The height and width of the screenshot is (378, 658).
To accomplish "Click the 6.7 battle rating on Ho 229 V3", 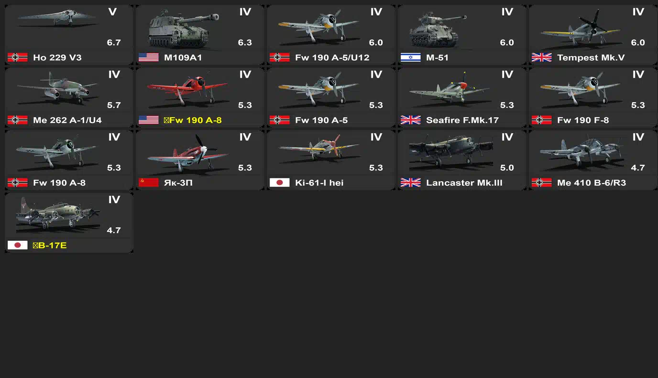I will point(114,43).
